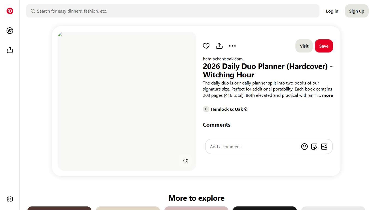Open the Shop bag icon in the sidebar
The width and height of the screenshot is (373, 210).
click(10, 50)
